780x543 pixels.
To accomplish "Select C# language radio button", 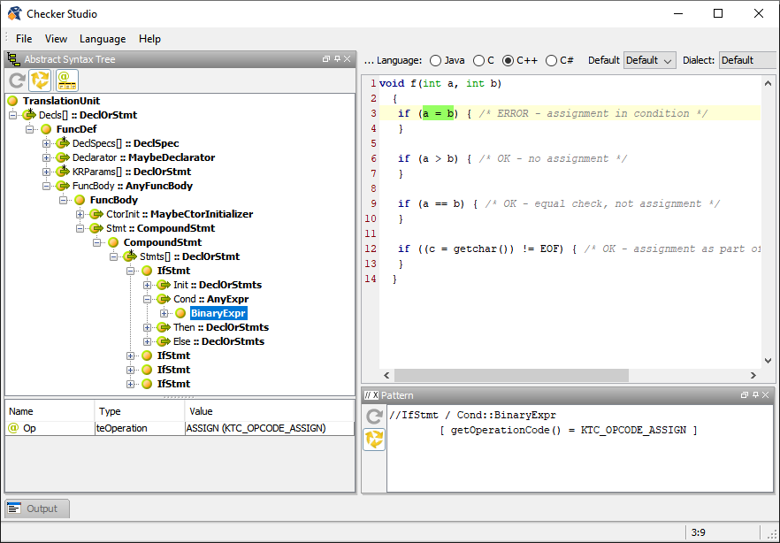I will (x=551, y=61).
